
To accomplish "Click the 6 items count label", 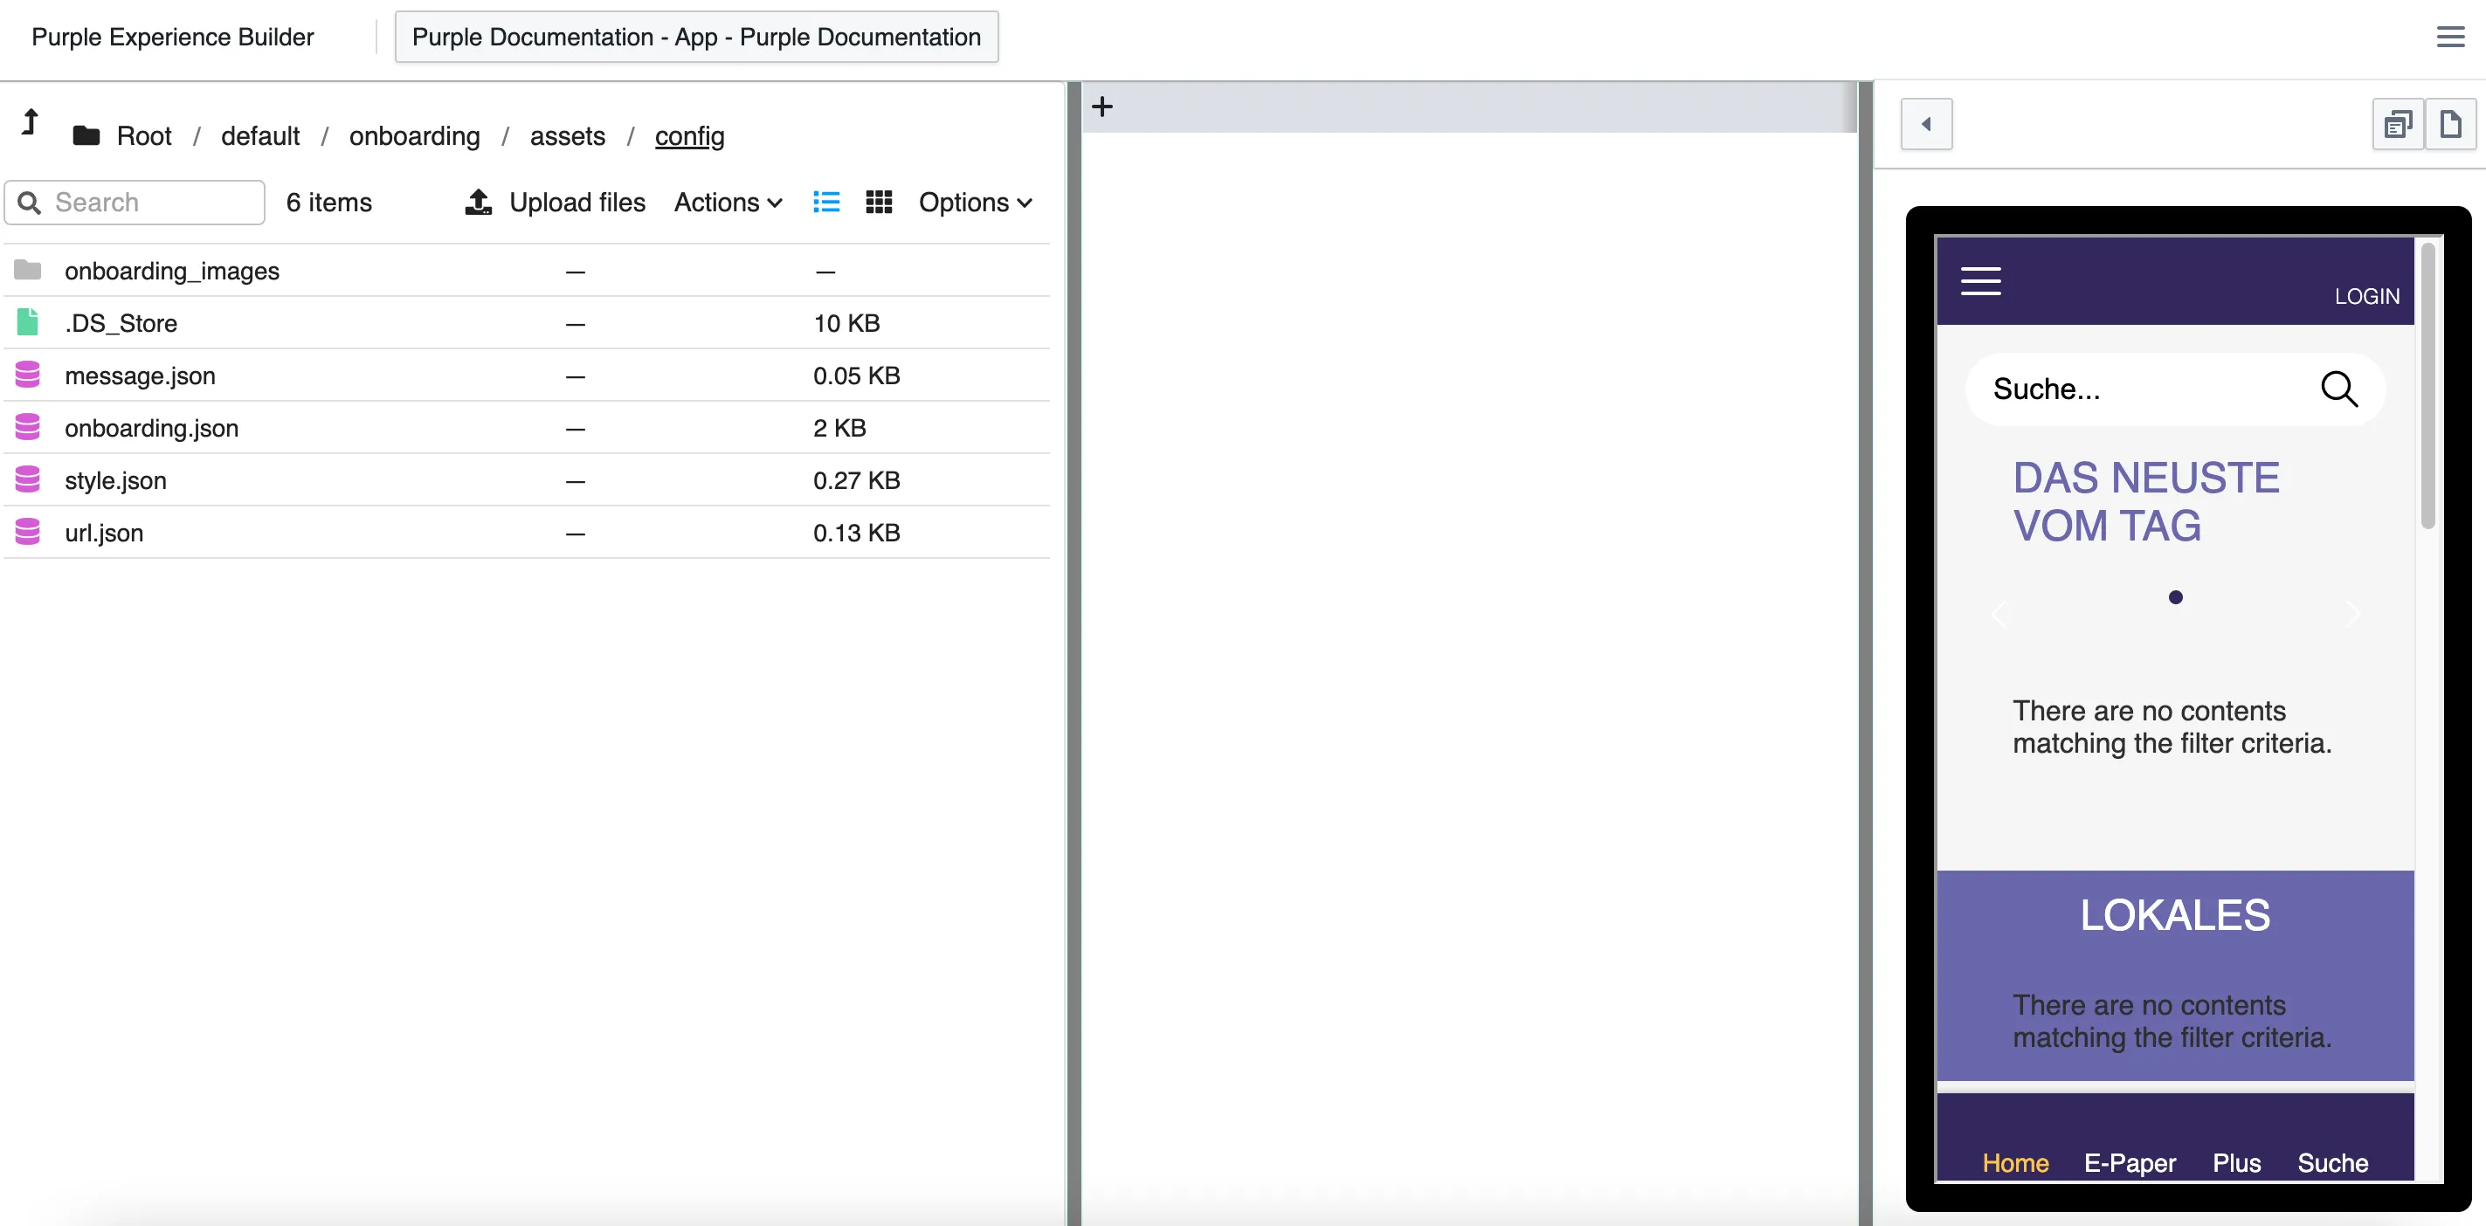I will click(x=329, y=203).
